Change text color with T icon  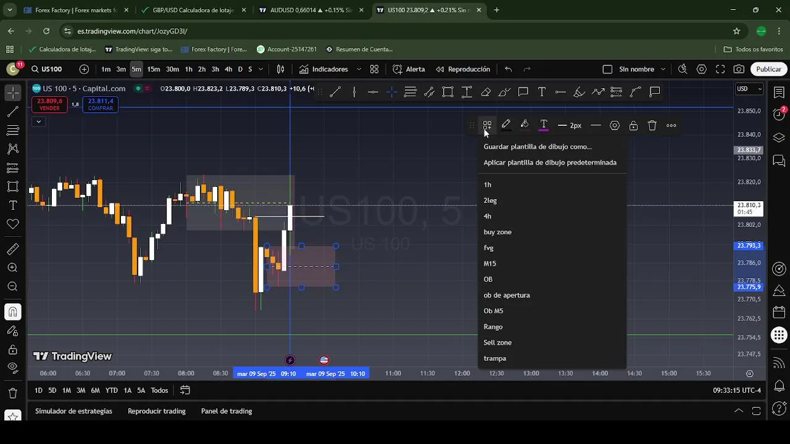point(544,125)
